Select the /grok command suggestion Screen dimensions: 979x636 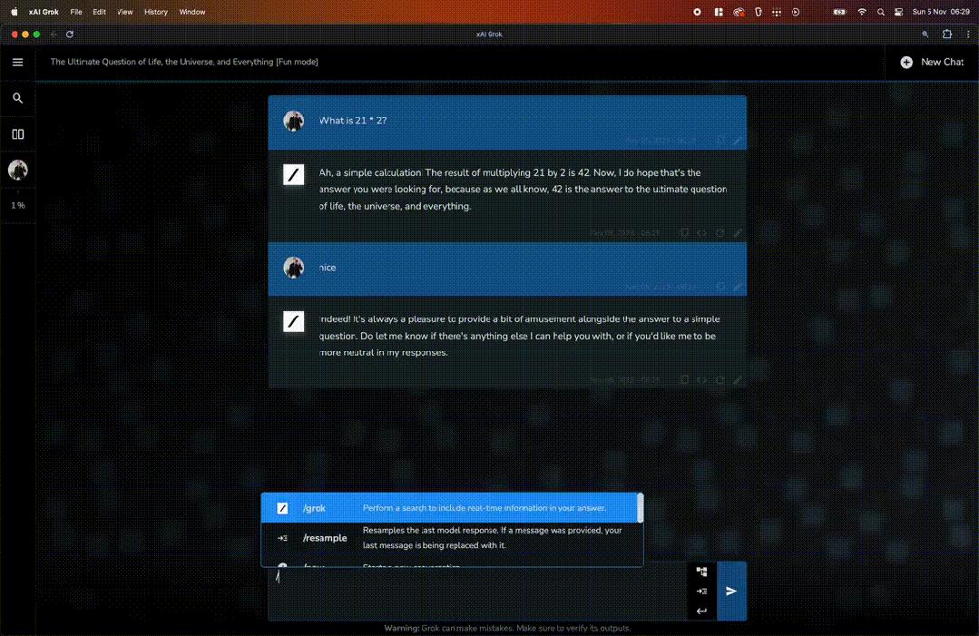point(449,507)
